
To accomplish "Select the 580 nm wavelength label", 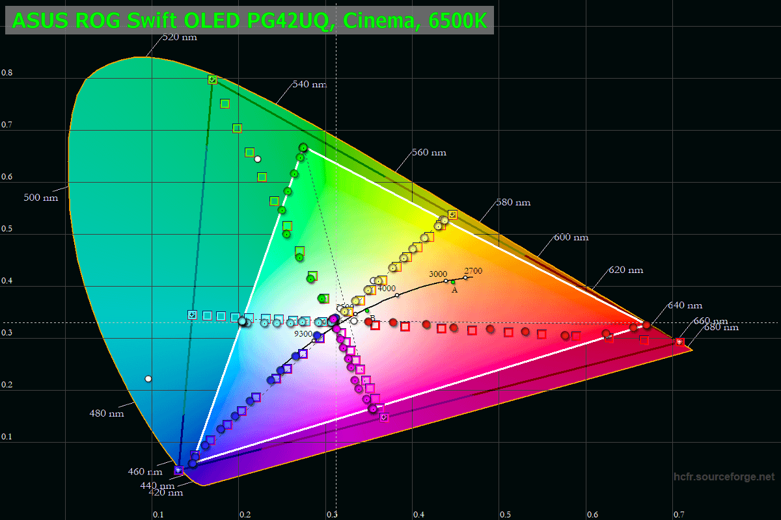I will coord(514,203).
